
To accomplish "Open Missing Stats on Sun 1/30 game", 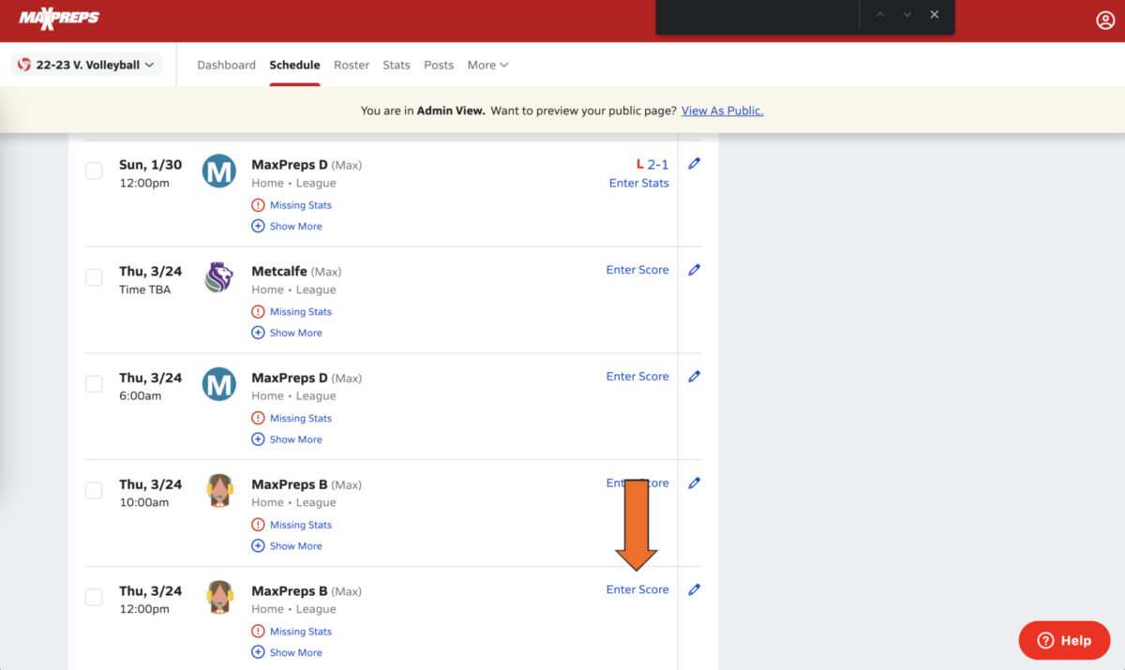I will point(292,205).
